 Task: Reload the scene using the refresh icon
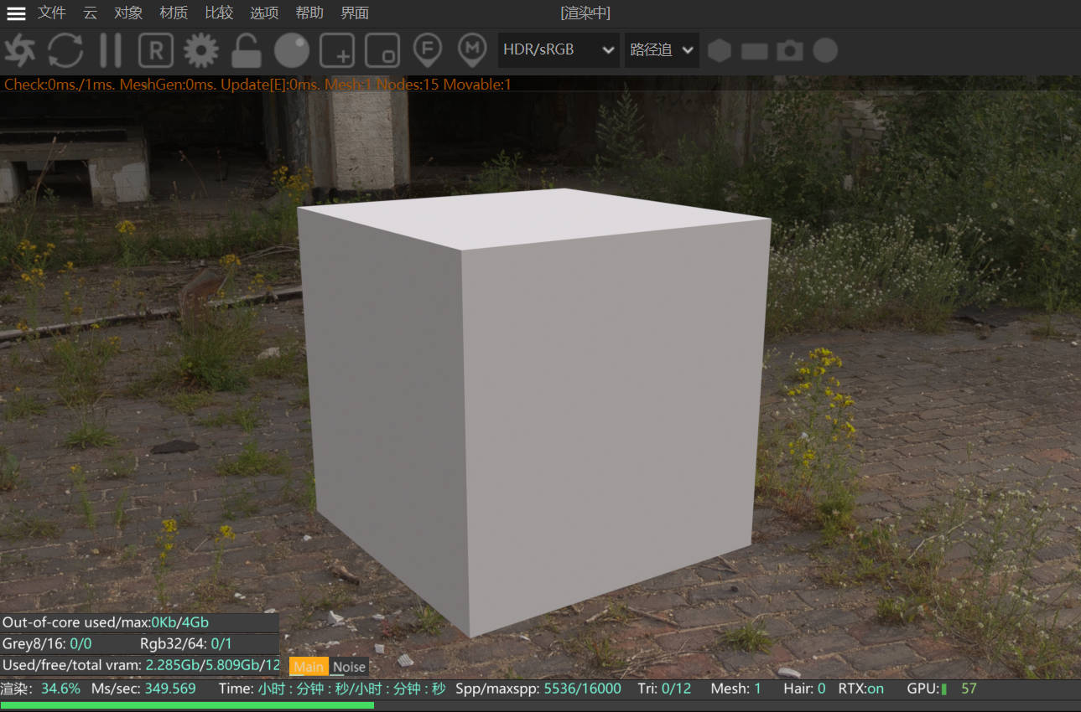65,50
